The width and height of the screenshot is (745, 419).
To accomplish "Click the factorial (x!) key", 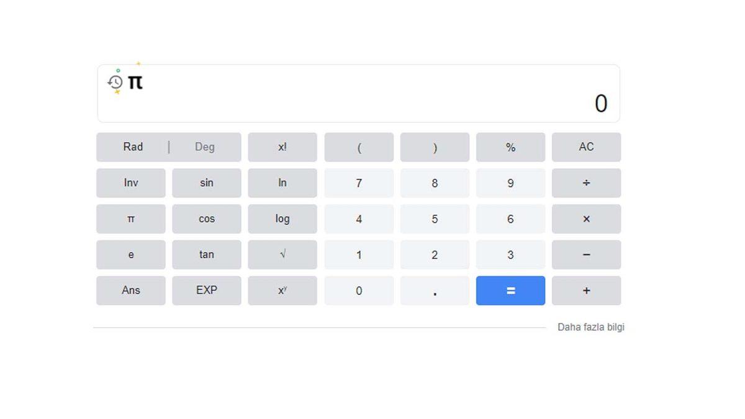I will point(282,147).
